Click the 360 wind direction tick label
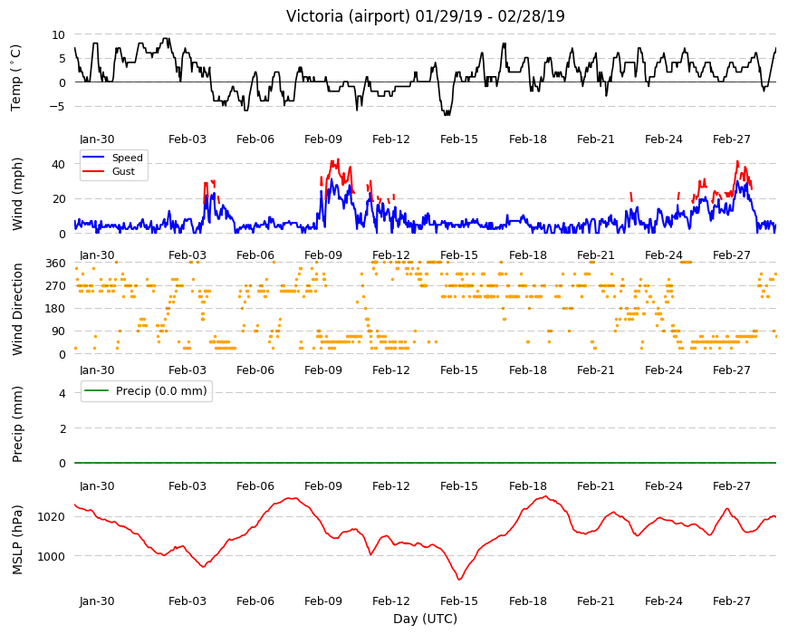The width and height of the screenshot is (788, 634). (x=56, y=264)
